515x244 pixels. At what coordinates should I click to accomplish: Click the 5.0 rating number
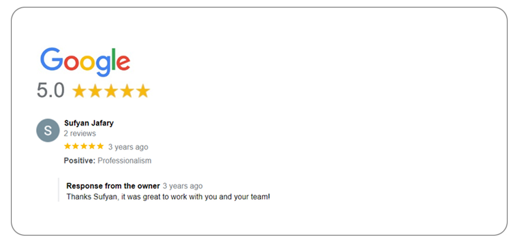[x=50, y=91]
